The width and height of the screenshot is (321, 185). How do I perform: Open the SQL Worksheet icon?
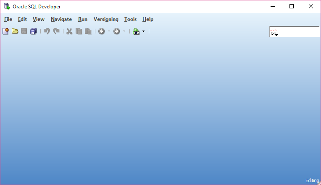click(136, 31)
